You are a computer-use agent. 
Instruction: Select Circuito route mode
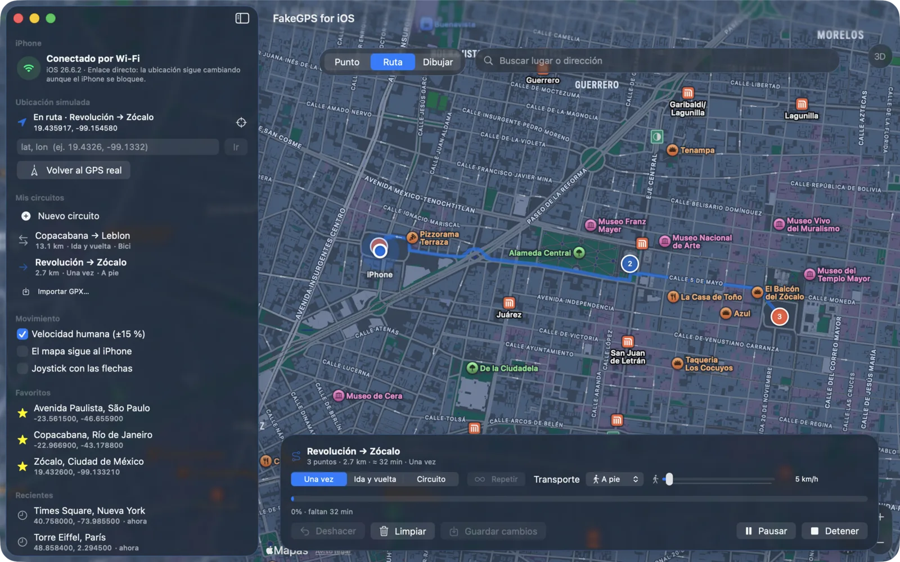tap(431, 479)
